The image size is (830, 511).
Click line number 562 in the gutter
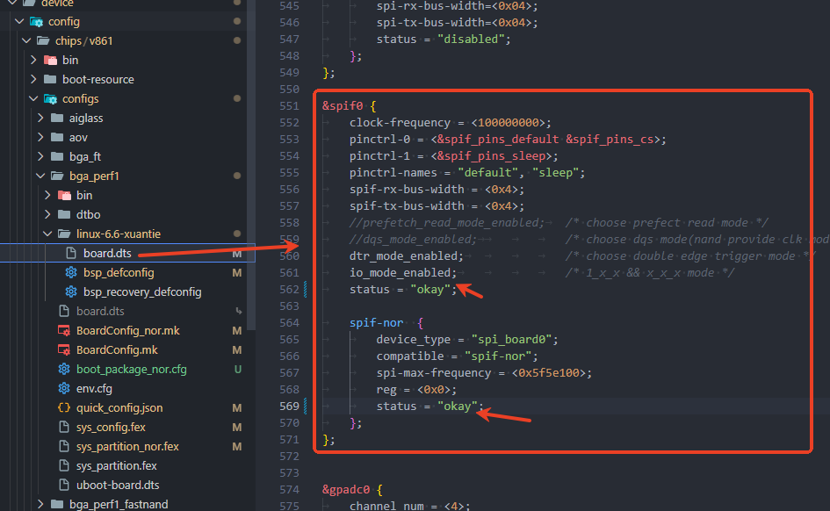click(x=288, y=290)
